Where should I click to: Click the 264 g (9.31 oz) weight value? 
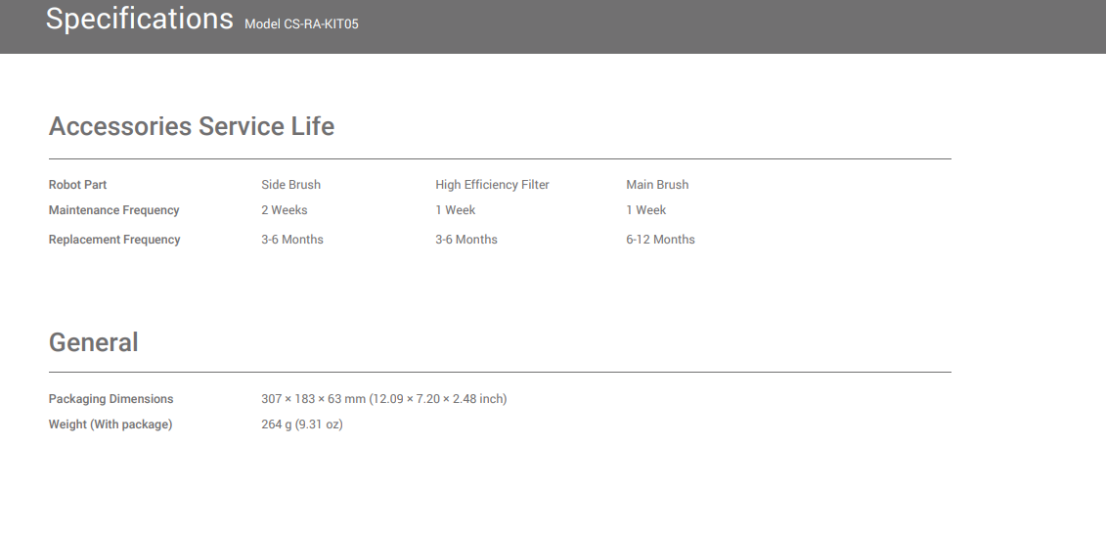pyautogui.click(x=301, y=424)
